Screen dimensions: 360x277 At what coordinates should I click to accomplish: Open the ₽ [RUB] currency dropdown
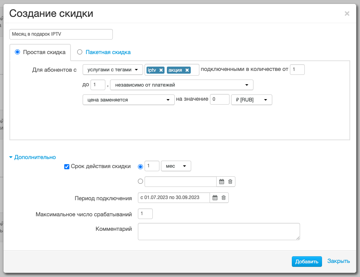click(x=251, y=100)
